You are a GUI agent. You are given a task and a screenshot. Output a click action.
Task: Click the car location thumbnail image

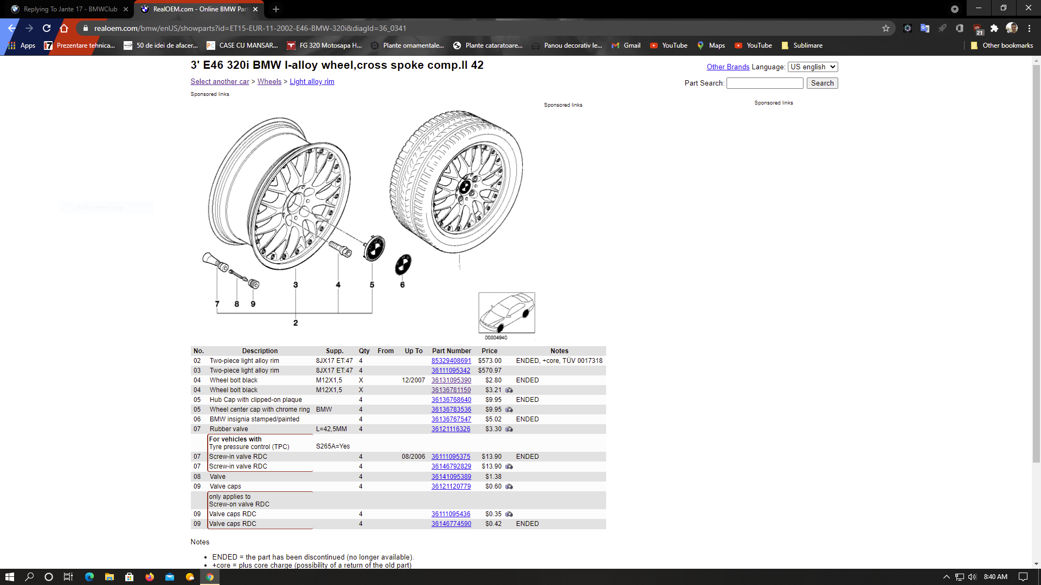coord(506,313)
